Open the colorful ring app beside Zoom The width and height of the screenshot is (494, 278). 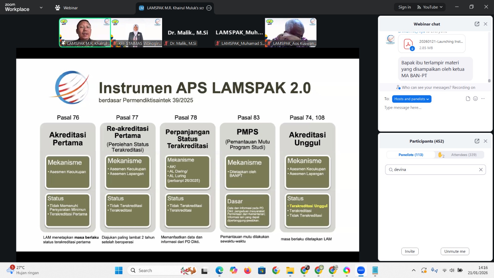point(347,271)
